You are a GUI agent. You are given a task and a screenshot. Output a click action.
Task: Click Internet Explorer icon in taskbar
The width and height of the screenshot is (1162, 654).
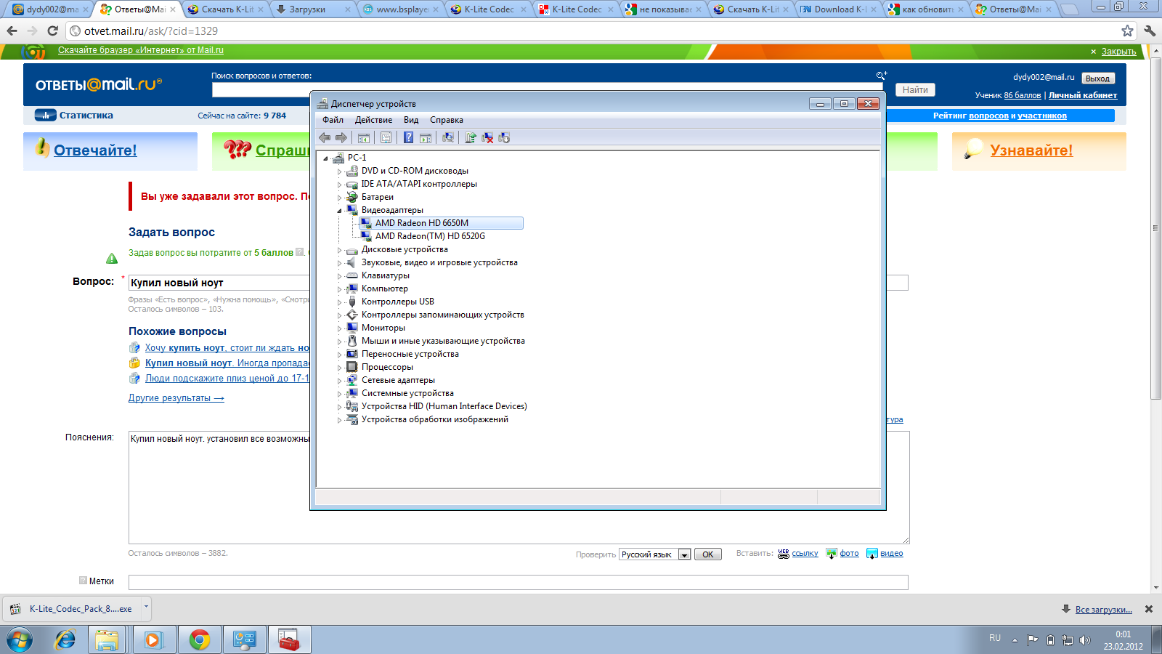pos(65,639)
